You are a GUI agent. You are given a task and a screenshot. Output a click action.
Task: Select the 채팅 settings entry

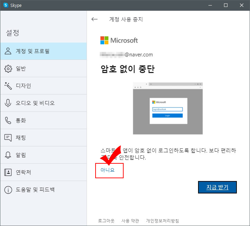pyautogui.click(x=44, y=138)
